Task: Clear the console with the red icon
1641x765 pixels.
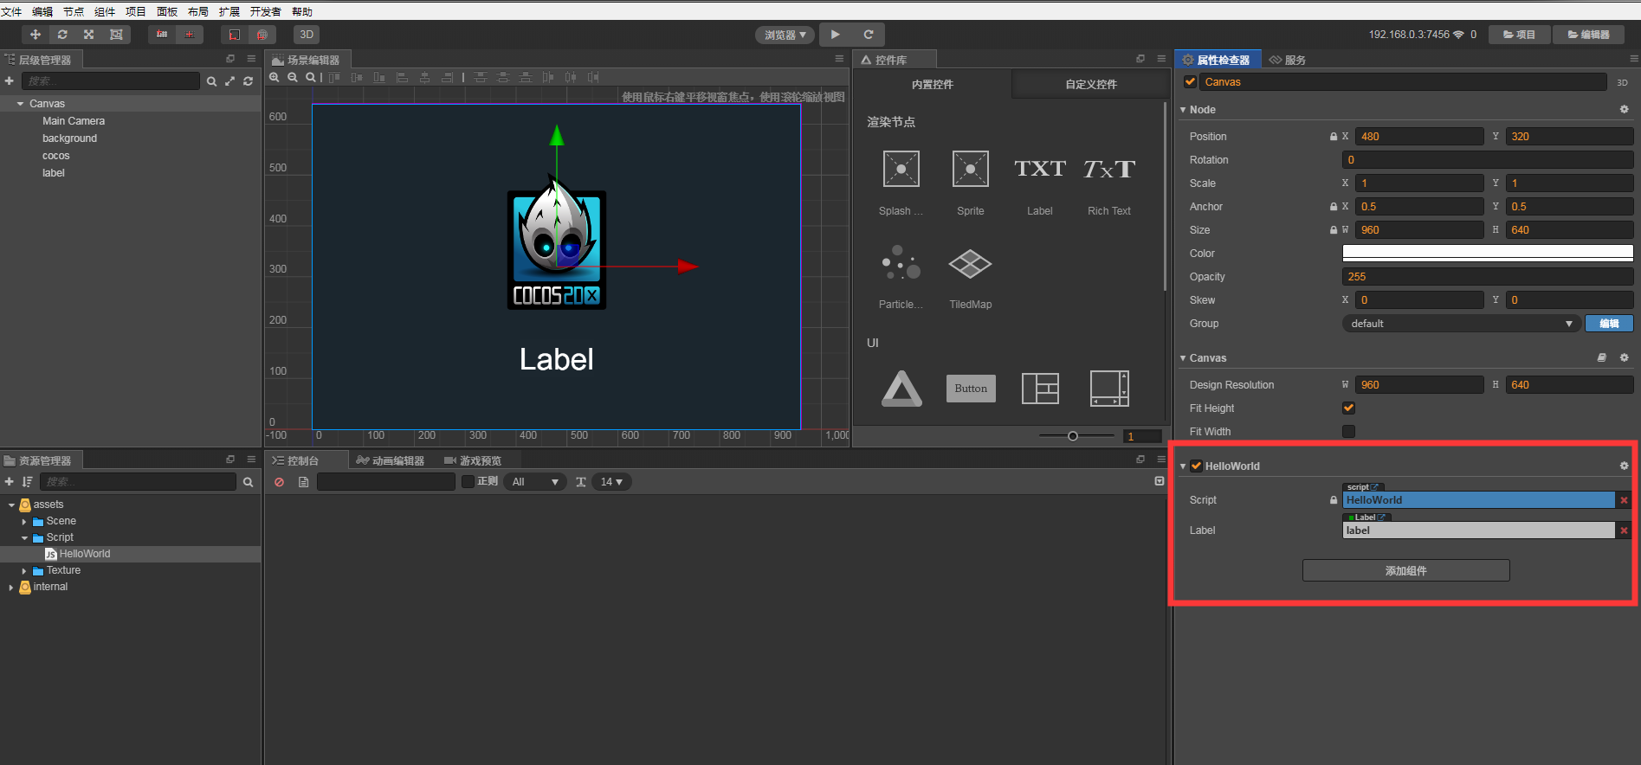Action: click(x=279, y=482)
